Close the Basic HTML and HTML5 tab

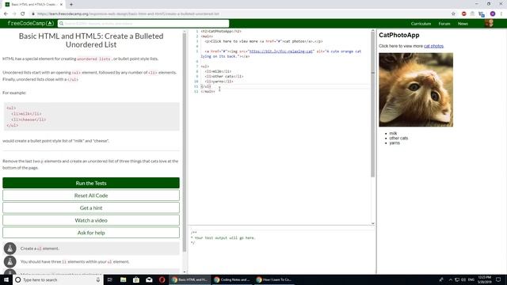click(x=62, y=5)
